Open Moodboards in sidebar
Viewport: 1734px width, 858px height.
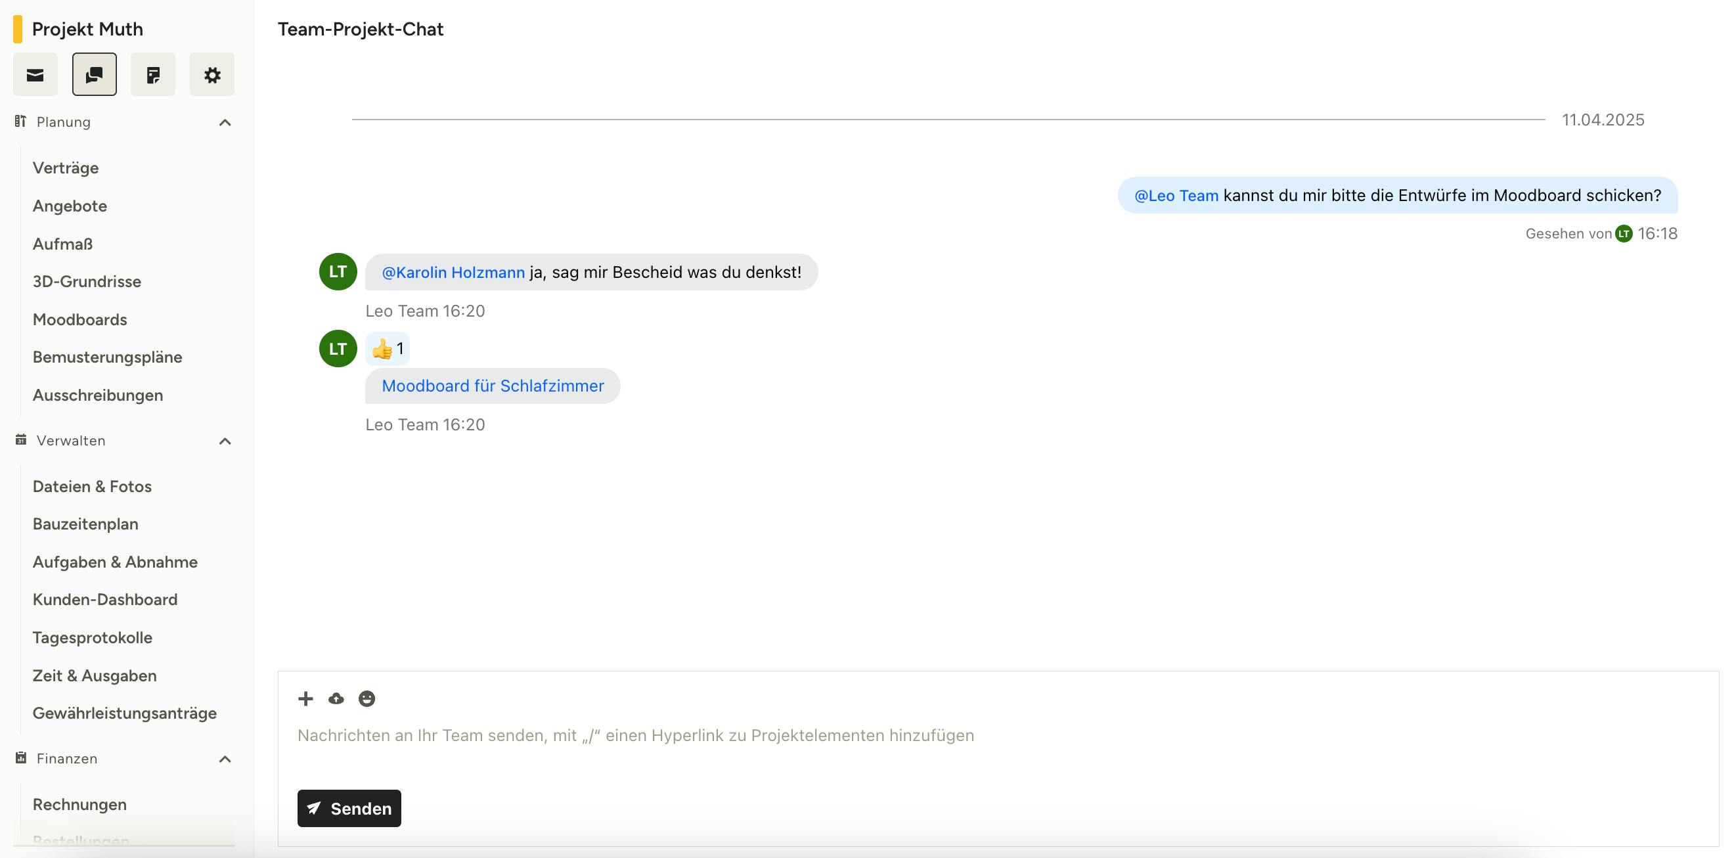(80, 319)
